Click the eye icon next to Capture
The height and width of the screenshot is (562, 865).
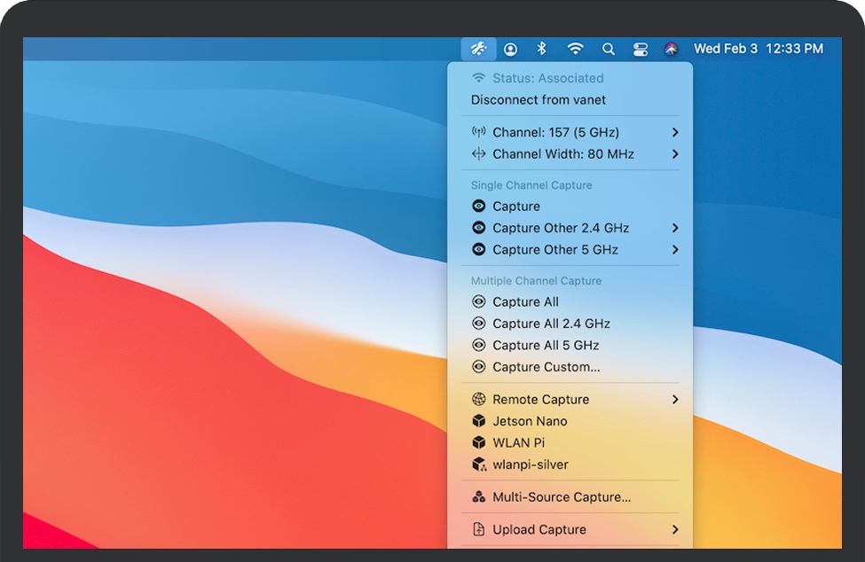tap(479, 207)
